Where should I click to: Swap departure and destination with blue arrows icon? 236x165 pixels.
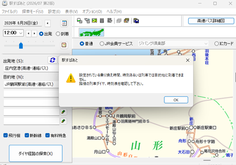(52, 60)
